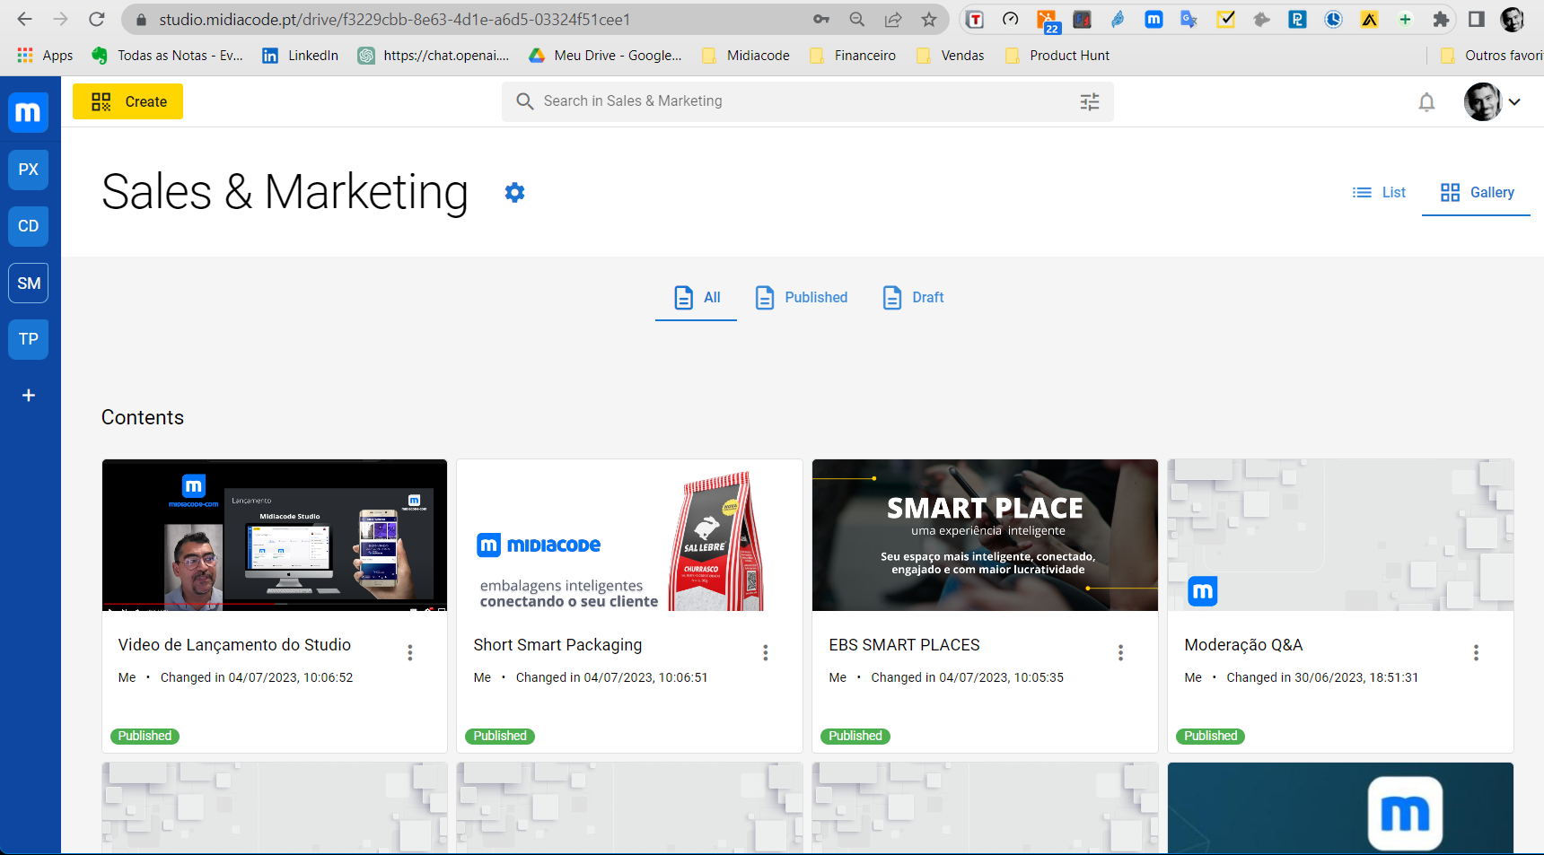
Task: Open options menu for Moderação Q&A
Action: click(1476, 653)
